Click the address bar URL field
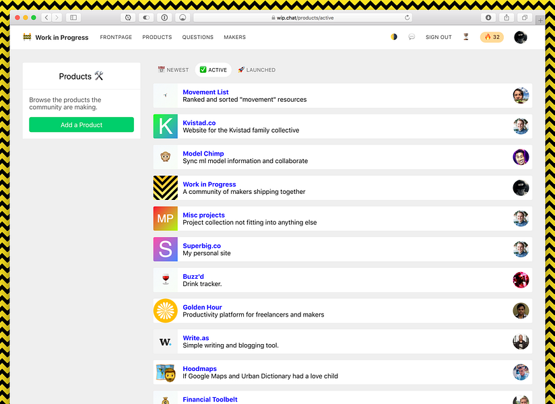 [302, 18]
